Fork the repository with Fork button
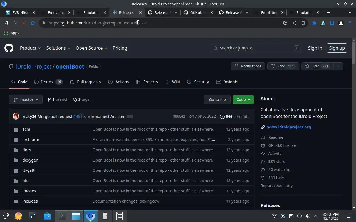The height and width of the screenshot is (222, 356). (283, 66)
